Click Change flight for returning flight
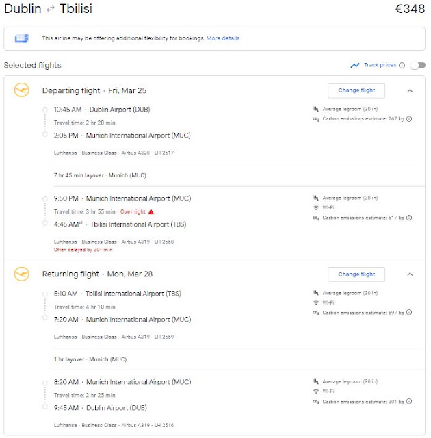431x438 pixels. (356, 274)
